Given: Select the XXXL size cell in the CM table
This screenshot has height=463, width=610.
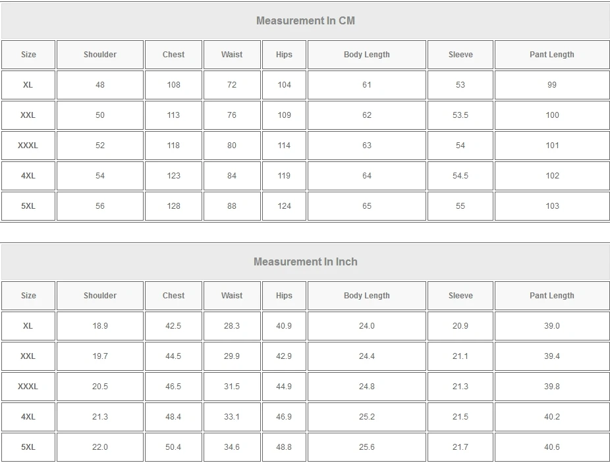Looking at the screenshot, I should [28, 146].
